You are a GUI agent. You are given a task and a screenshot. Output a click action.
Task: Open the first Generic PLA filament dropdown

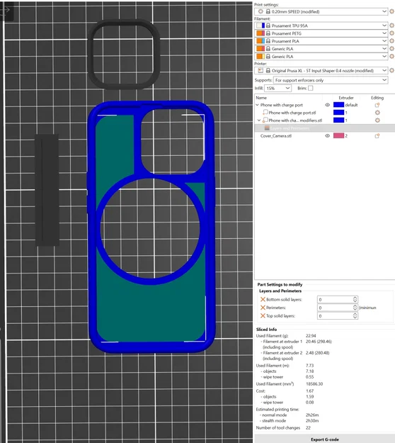pos(384,49)
